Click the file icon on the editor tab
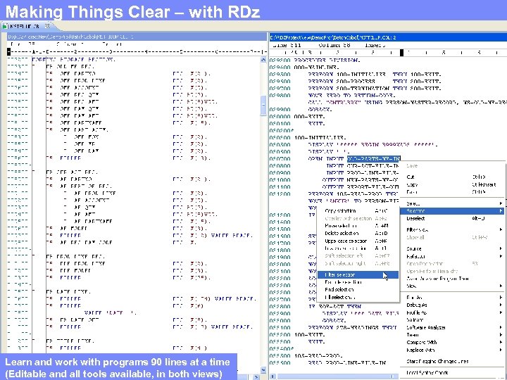 pos(5,27)
